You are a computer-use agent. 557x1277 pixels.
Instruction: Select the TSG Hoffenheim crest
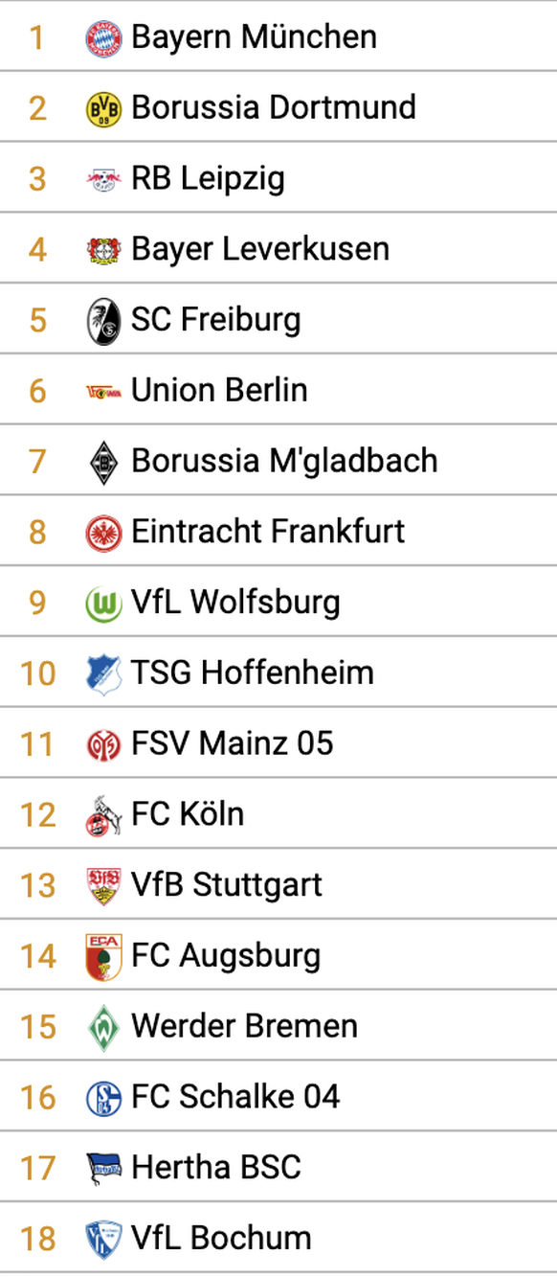click(103, 673)
